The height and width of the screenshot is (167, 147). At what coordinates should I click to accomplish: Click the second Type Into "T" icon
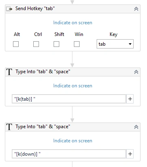pos(9,127)
